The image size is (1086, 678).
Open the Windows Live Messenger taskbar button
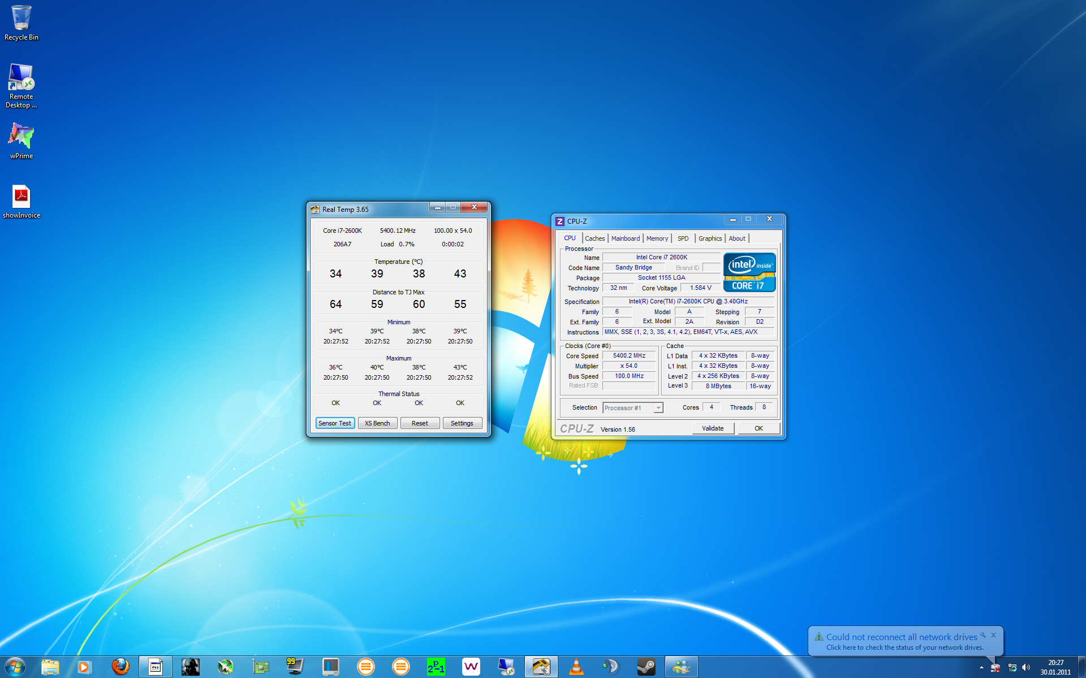pyautogui.click(x=682, y=667)
